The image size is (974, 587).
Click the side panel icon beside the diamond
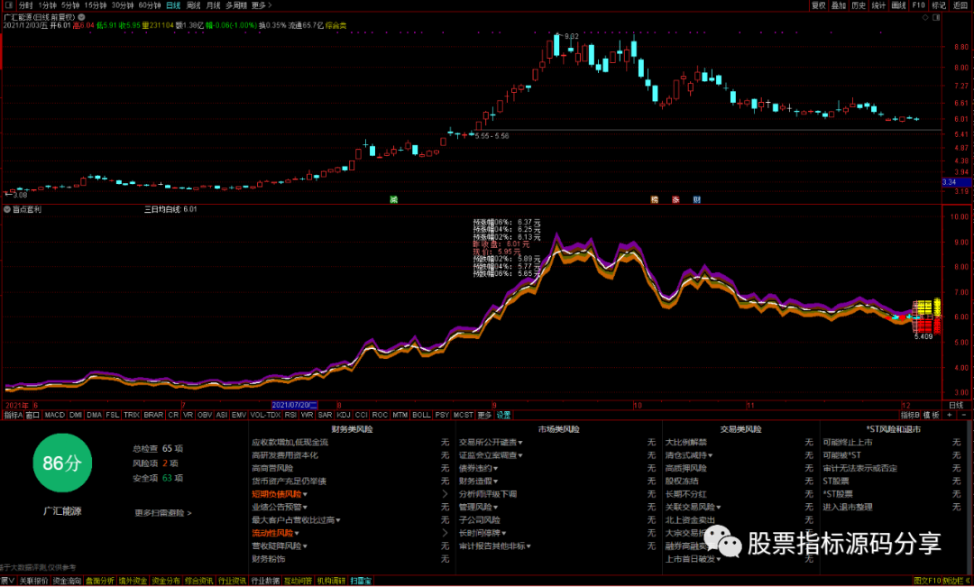click(937, 18)
